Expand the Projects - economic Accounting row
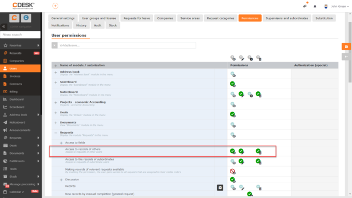Viewport: 352px width, 198px height. click(56, 103)
